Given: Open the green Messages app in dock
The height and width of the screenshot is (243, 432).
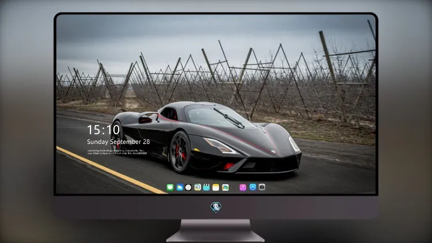Looking at the screenshot, I should click(170, 188).
